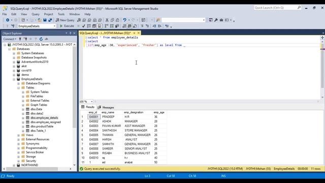Open the EmployeeDetails database dropdown
The image size is (325, 183).
coord(54,26)
